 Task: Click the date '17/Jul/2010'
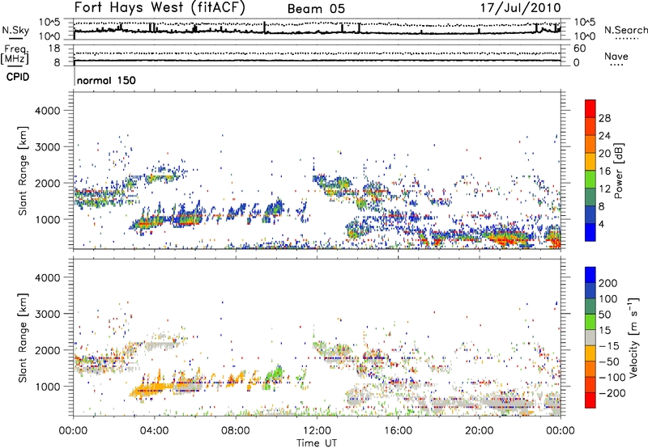pos(521,8)
